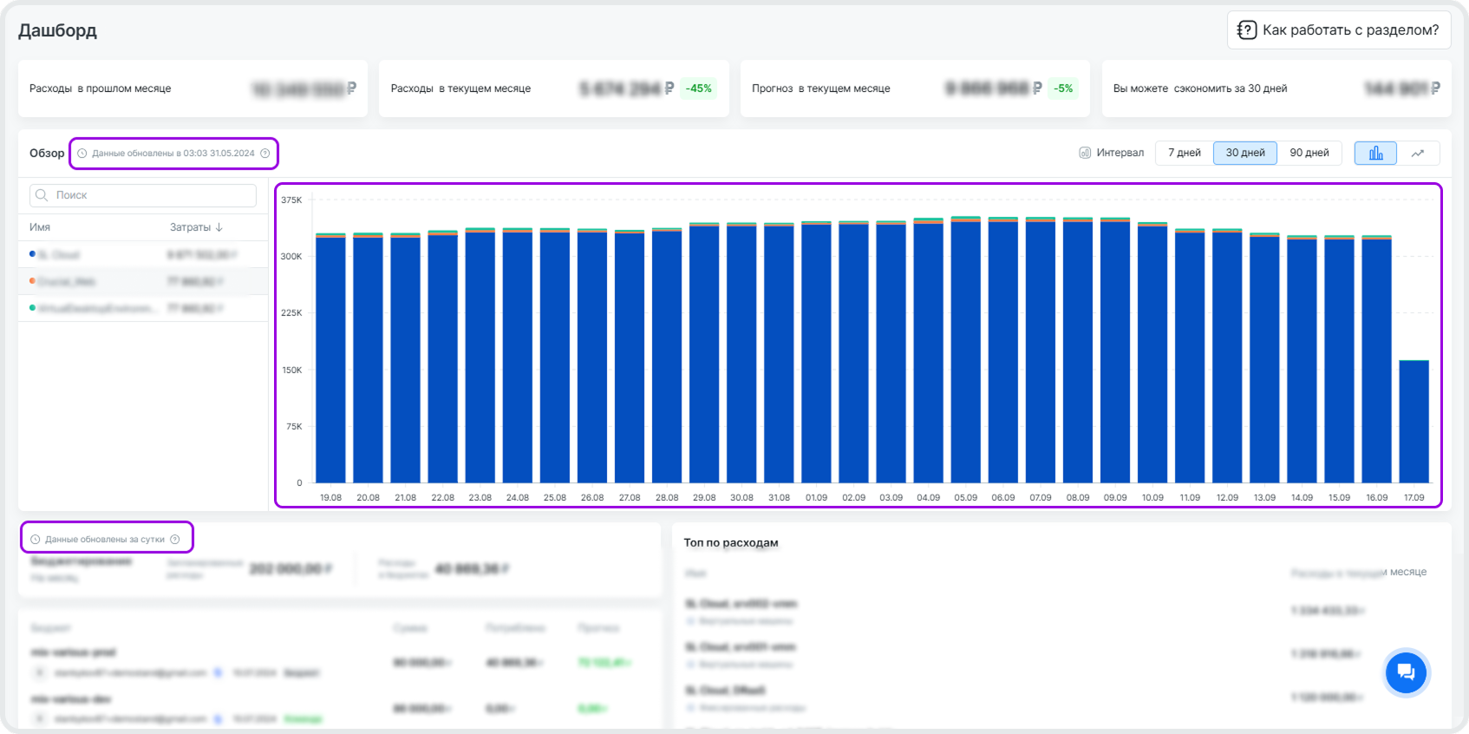Image resolution: width=1469 pixels, height=734 pixels.
Task: Click clock icon beside 'Данные обновлены в 03:03'
Action: (x=82, y=154)
